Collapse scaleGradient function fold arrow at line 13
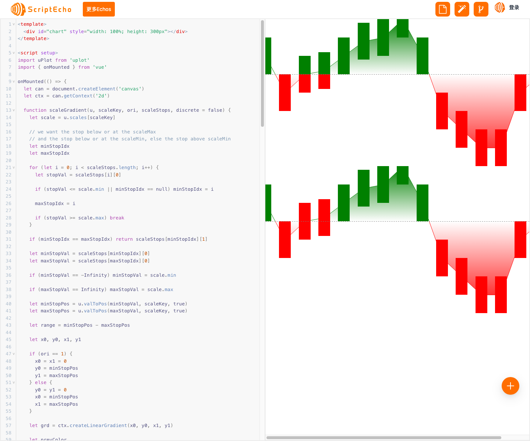This screenshot has height=441, width=530. coord(14,110)
